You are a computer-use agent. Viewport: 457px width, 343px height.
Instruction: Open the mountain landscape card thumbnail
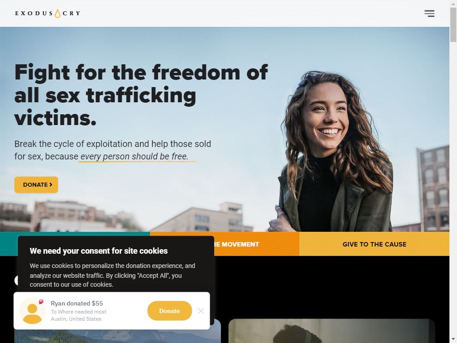pos(118,336)
